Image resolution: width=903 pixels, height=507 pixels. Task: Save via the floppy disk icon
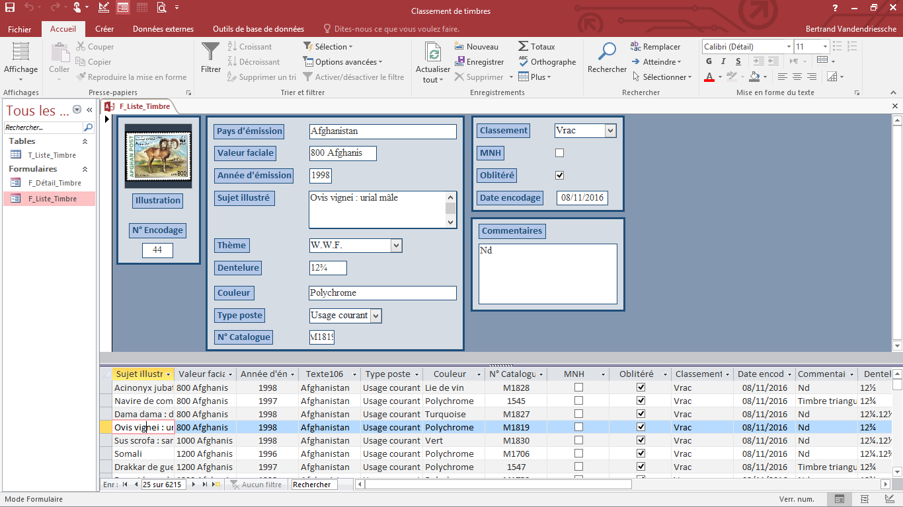point(10,8)
